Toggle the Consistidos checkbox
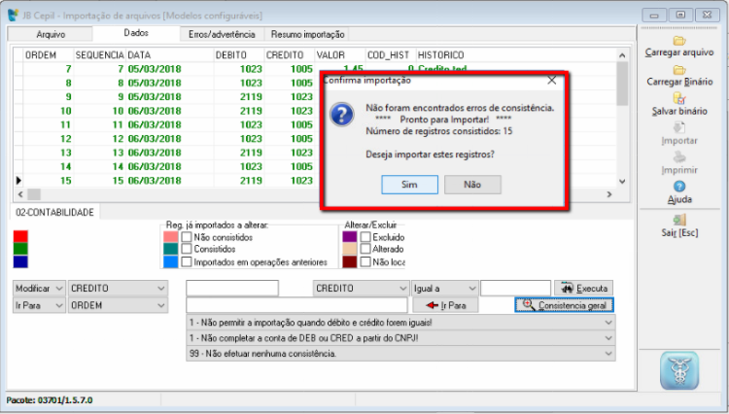The height and width of the screenshot is (414, 729). (x=187, y=249)
